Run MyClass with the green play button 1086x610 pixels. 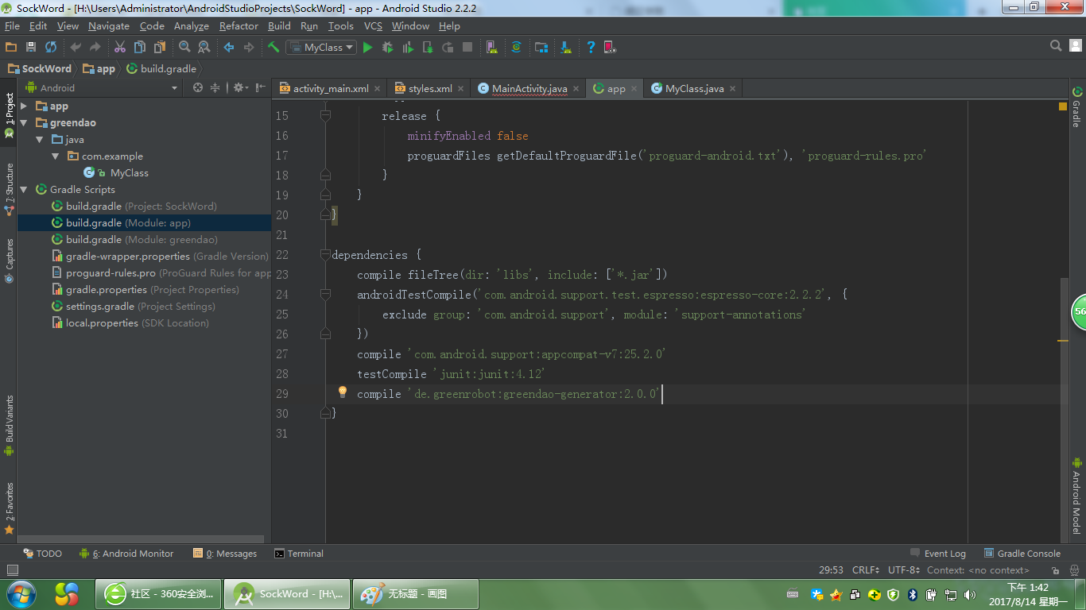coord(367,48)
